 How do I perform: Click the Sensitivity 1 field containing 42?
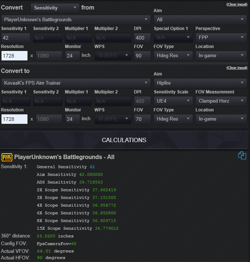point(16,38)
